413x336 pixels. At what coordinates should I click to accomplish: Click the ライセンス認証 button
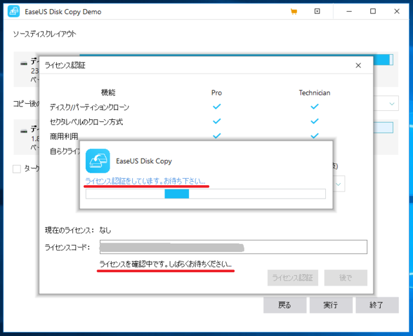coord(292,277)
